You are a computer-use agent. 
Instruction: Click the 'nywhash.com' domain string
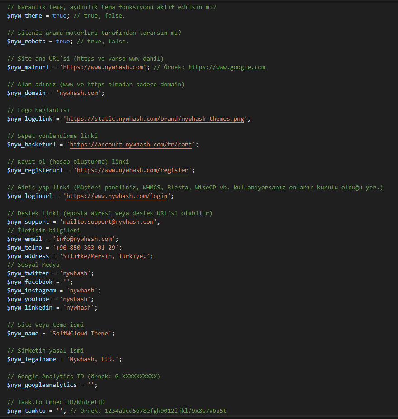pyautogui.click(x=79, y=93)
